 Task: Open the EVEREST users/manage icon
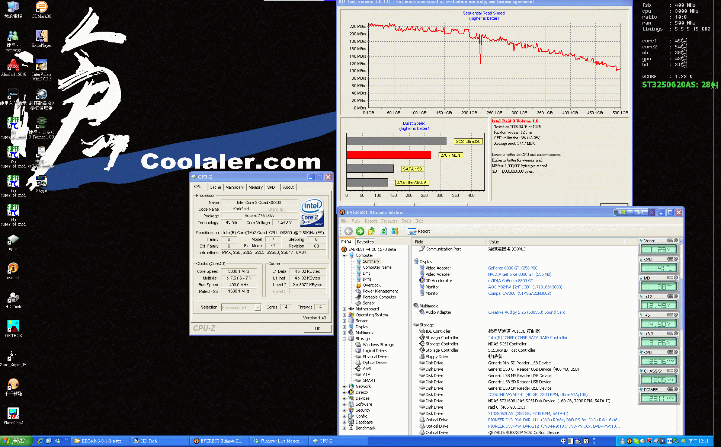[395, 231]
